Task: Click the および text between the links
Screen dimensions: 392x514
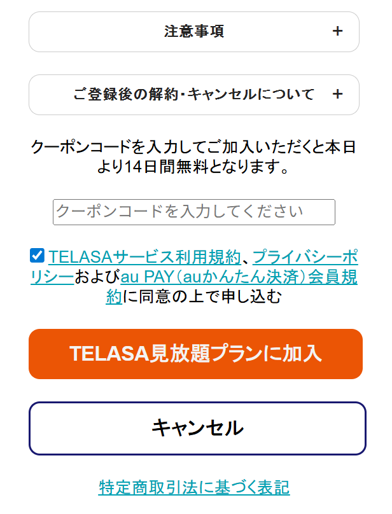Action: pyautogui.click(x=97, y=277)
